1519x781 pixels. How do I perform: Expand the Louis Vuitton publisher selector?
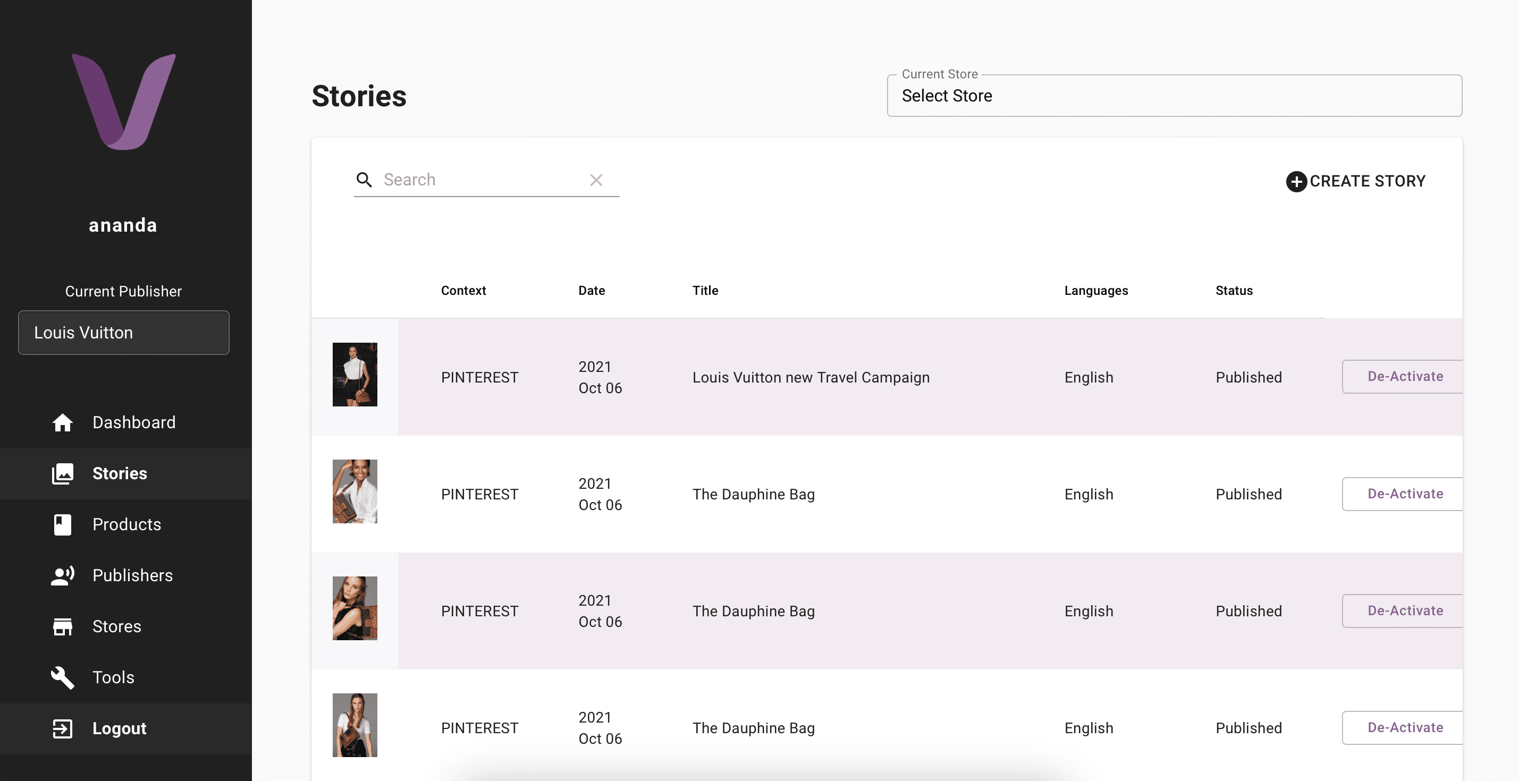[124, 333]
